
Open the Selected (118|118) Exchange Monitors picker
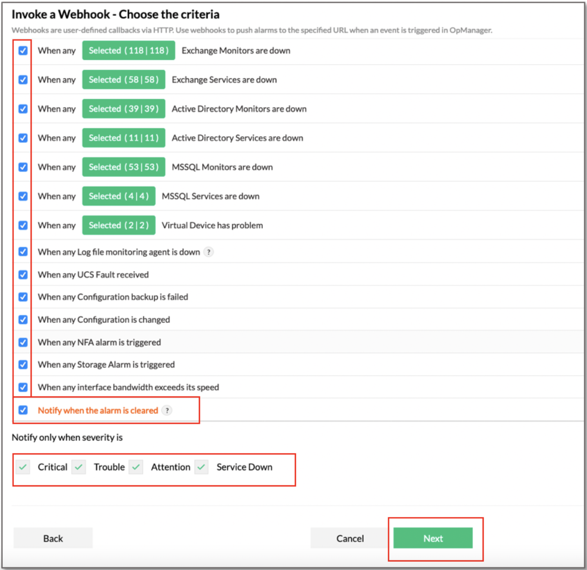(128, 51)
